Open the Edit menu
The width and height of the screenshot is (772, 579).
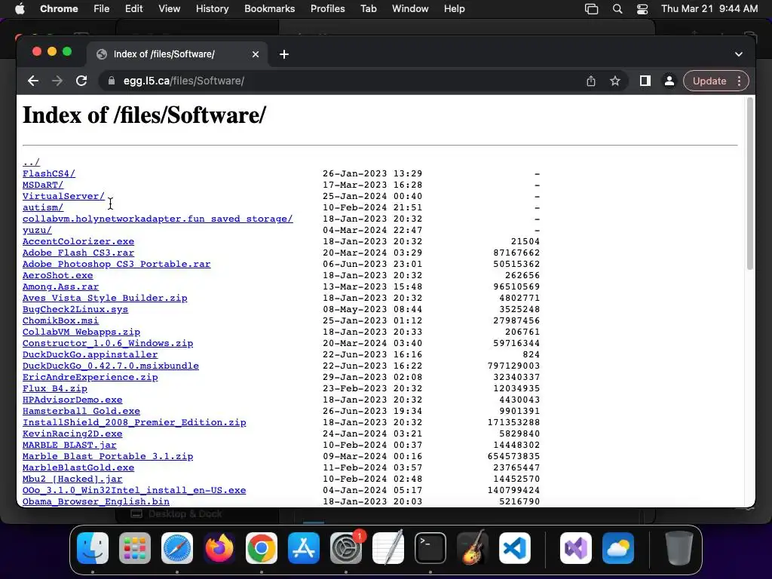[133, 8]
